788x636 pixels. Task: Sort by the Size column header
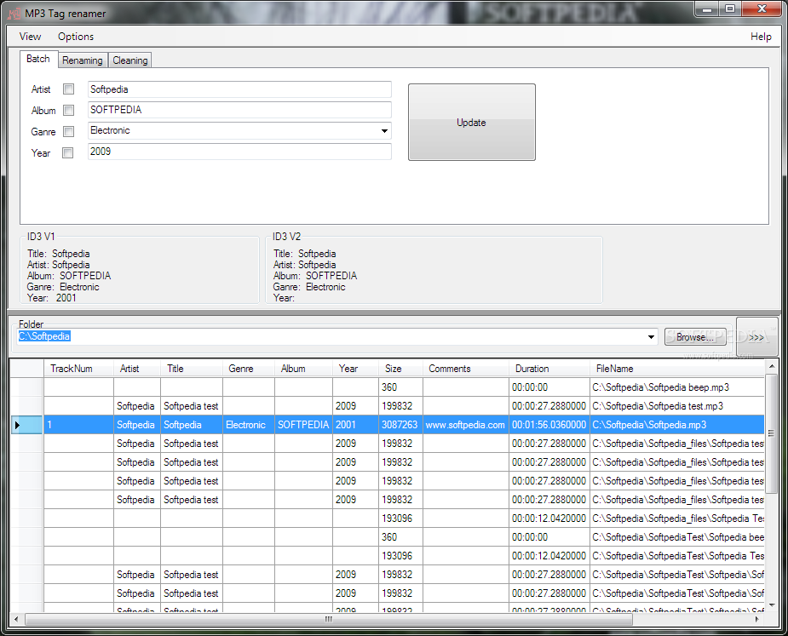400,369
